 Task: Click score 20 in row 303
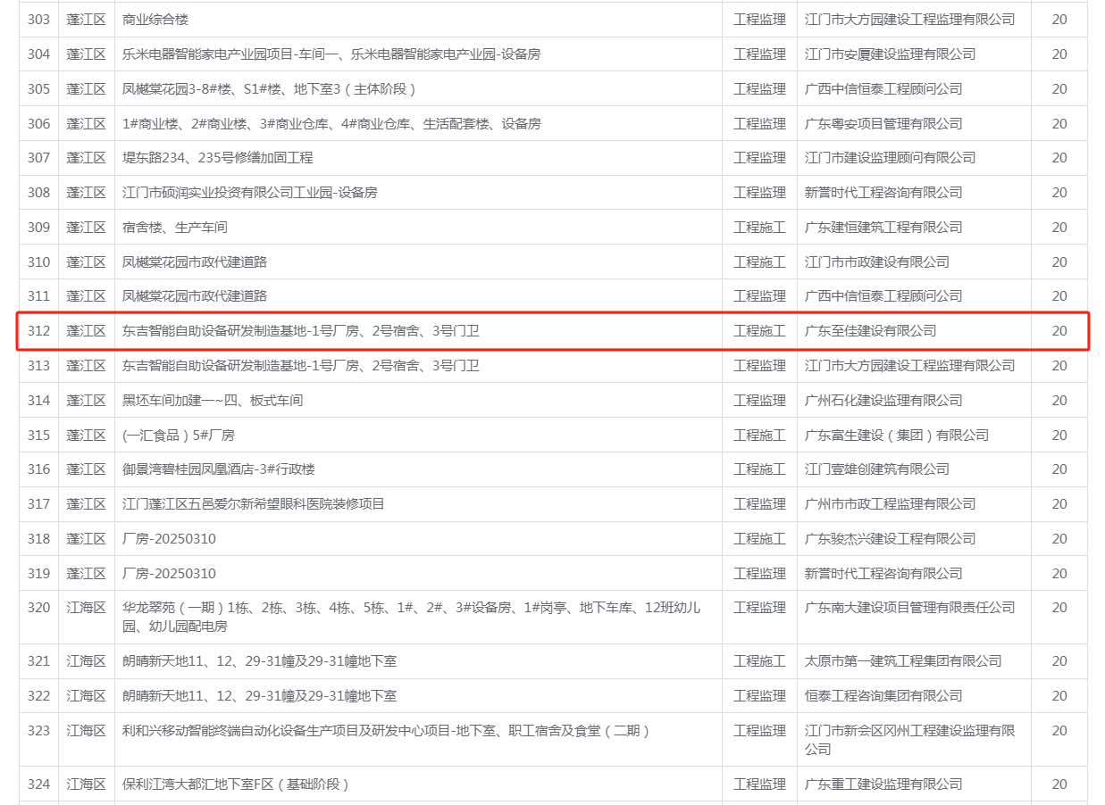click(x=1059, y=20)
